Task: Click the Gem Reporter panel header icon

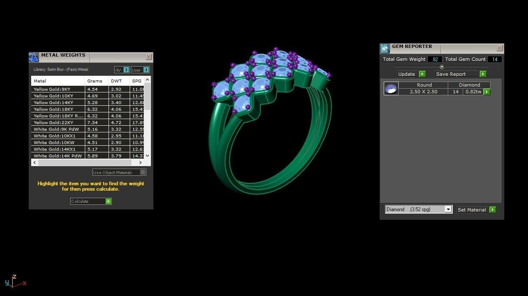Action: tap(385, 49)
